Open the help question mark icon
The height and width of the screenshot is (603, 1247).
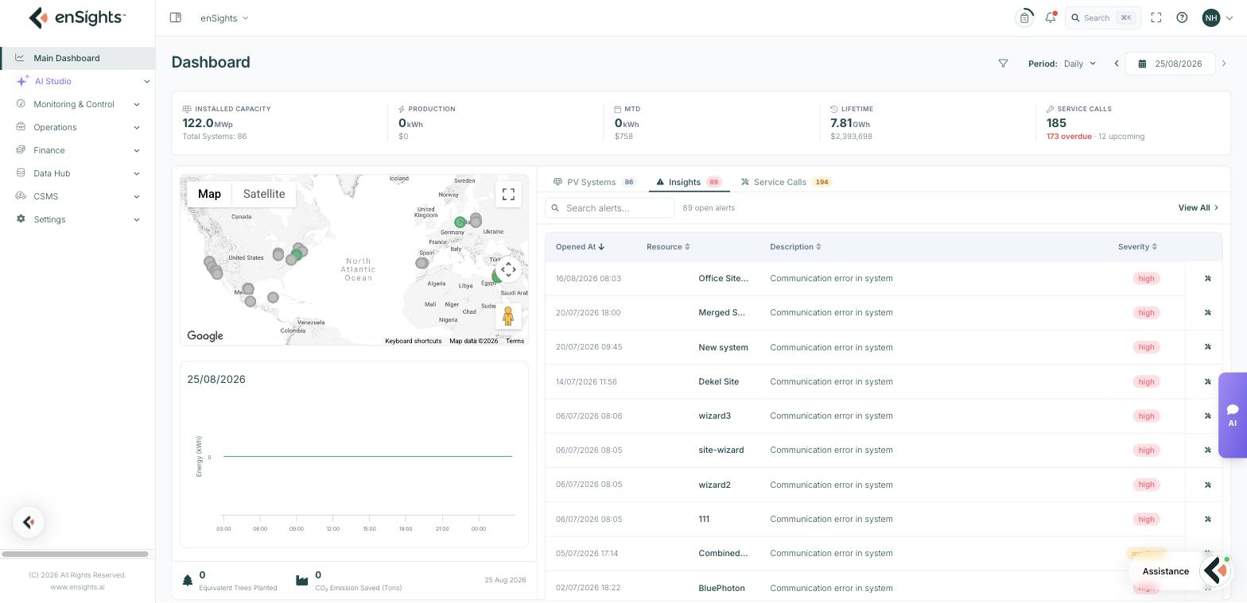(1182, 17)
